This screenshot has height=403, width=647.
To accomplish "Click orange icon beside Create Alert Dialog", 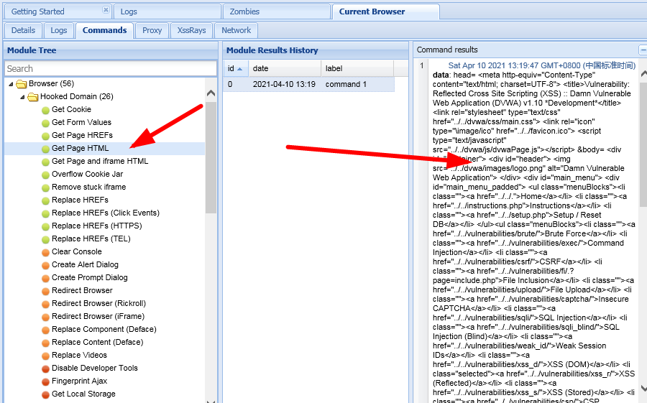I will pyautogui.click(x=45, y=265).
